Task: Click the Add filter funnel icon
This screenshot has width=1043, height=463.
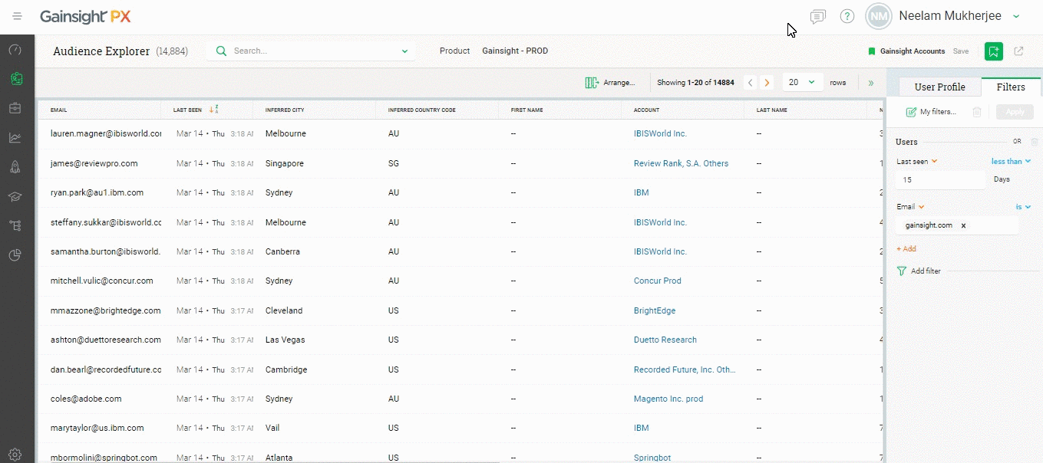Action: tap(902, 271)
